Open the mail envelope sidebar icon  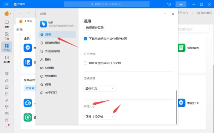point(6,114)
